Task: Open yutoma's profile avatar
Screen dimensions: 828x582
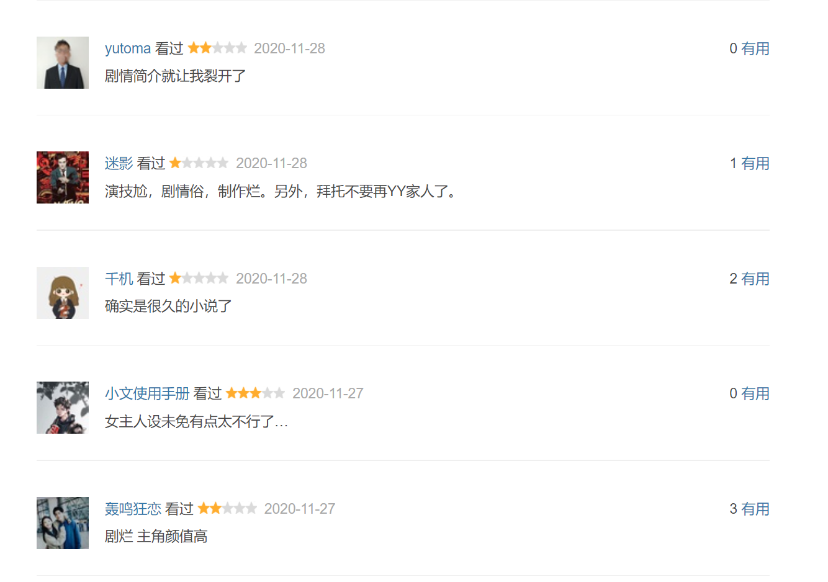Action: tap(63, 63)
